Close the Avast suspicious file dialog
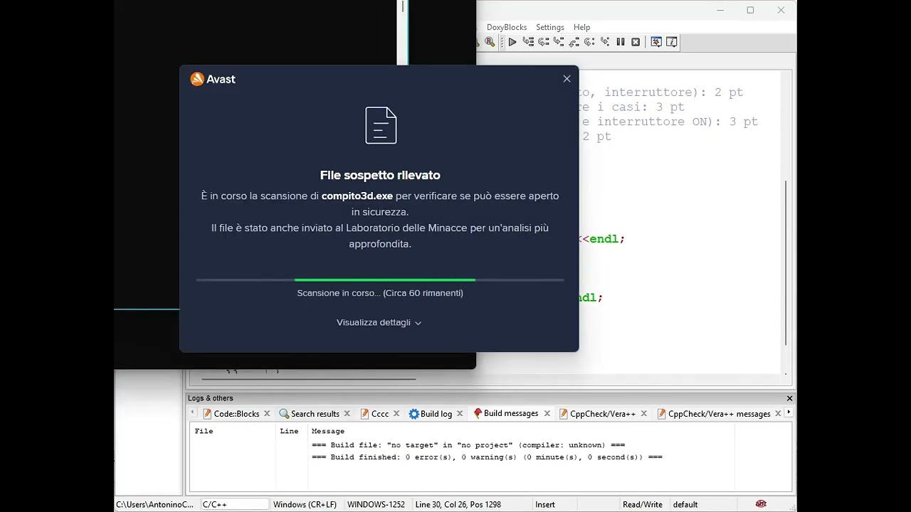The height and width of the screenshot is (512, 911). click(567, 79)
